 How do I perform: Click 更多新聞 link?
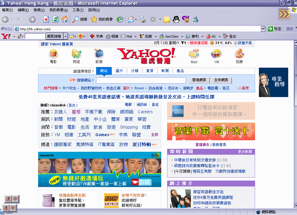(245, 151)
